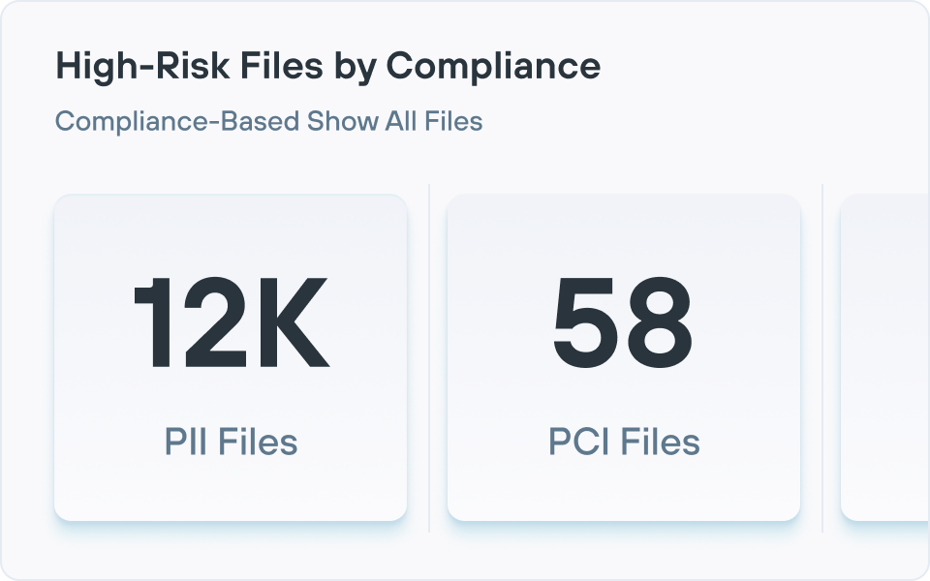The width and height of the screenshot is (930, 581).
Task: Select the divider between PII and PCI cards
Action: 429,355
